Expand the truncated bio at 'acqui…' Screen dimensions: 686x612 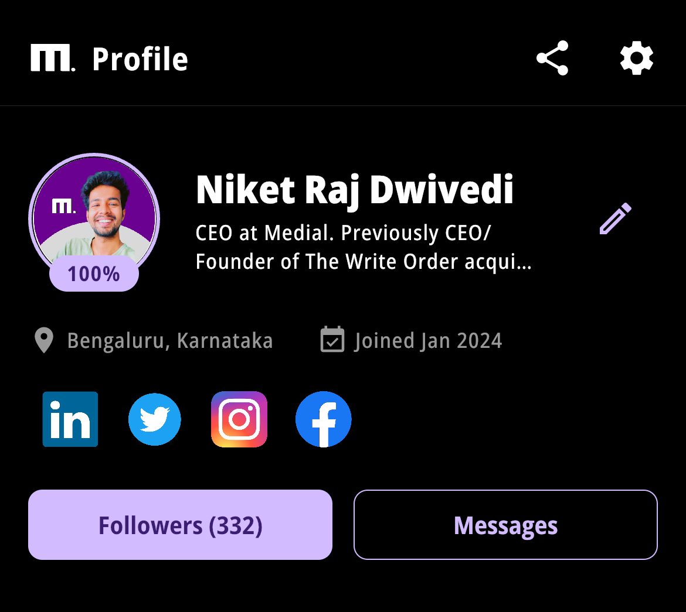498,262
